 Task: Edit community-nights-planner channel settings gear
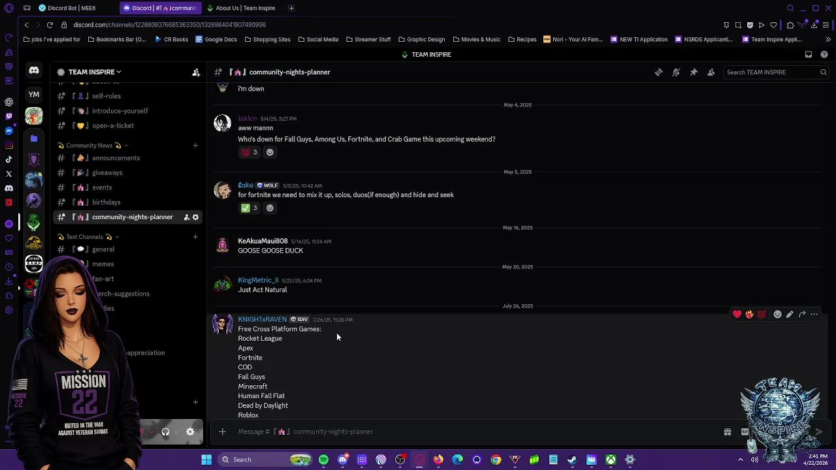(195, 217)
